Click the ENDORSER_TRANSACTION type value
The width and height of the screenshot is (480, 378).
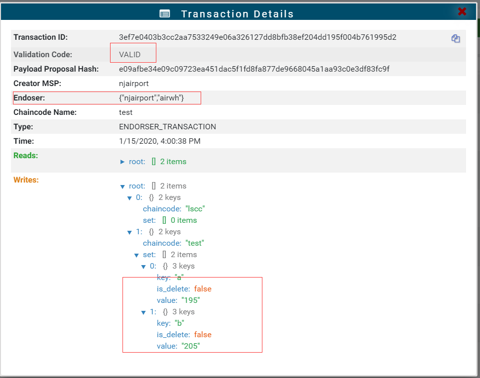click(x=167, y=127)
